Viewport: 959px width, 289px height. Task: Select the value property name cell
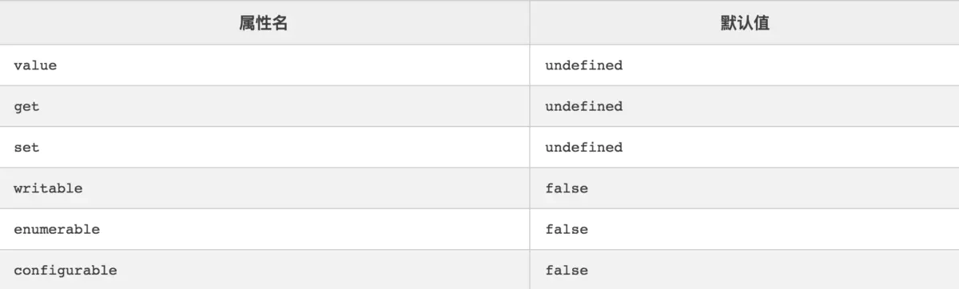click(264, 65)
